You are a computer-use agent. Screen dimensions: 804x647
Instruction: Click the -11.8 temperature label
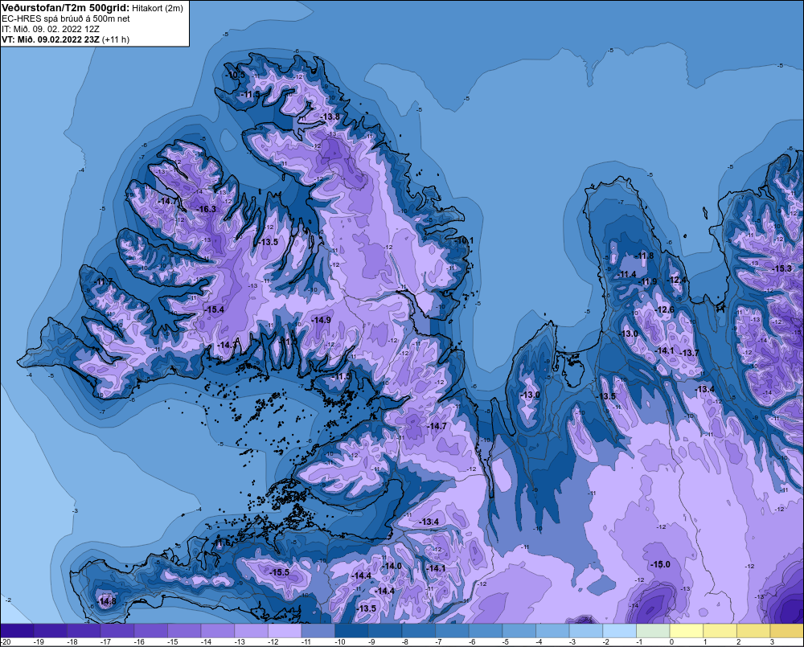tap(645, 256)
